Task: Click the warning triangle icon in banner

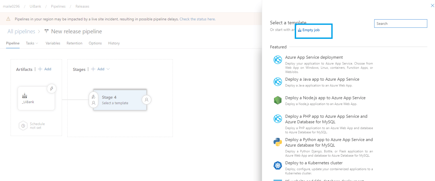Action: [8, 19]
